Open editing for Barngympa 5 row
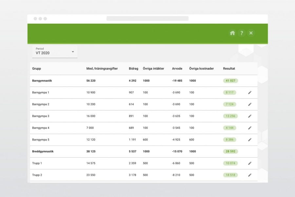Viewport: 295px width, 197px height. click(x=250, y=140)
